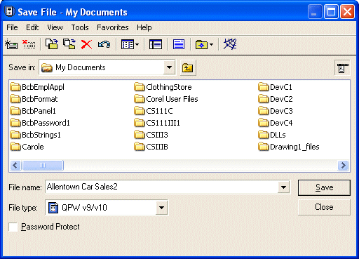This screenshot has height=259, width=359.
Task: Select the BcbPanel1 folder
Action: click(x=33, y=111)
